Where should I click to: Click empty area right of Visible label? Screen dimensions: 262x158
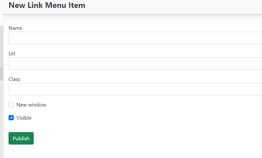pos(131,118)
